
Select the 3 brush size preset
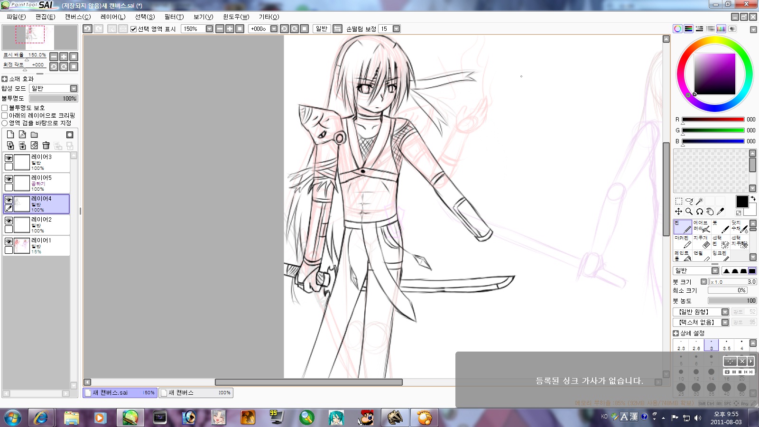[711, 345]
